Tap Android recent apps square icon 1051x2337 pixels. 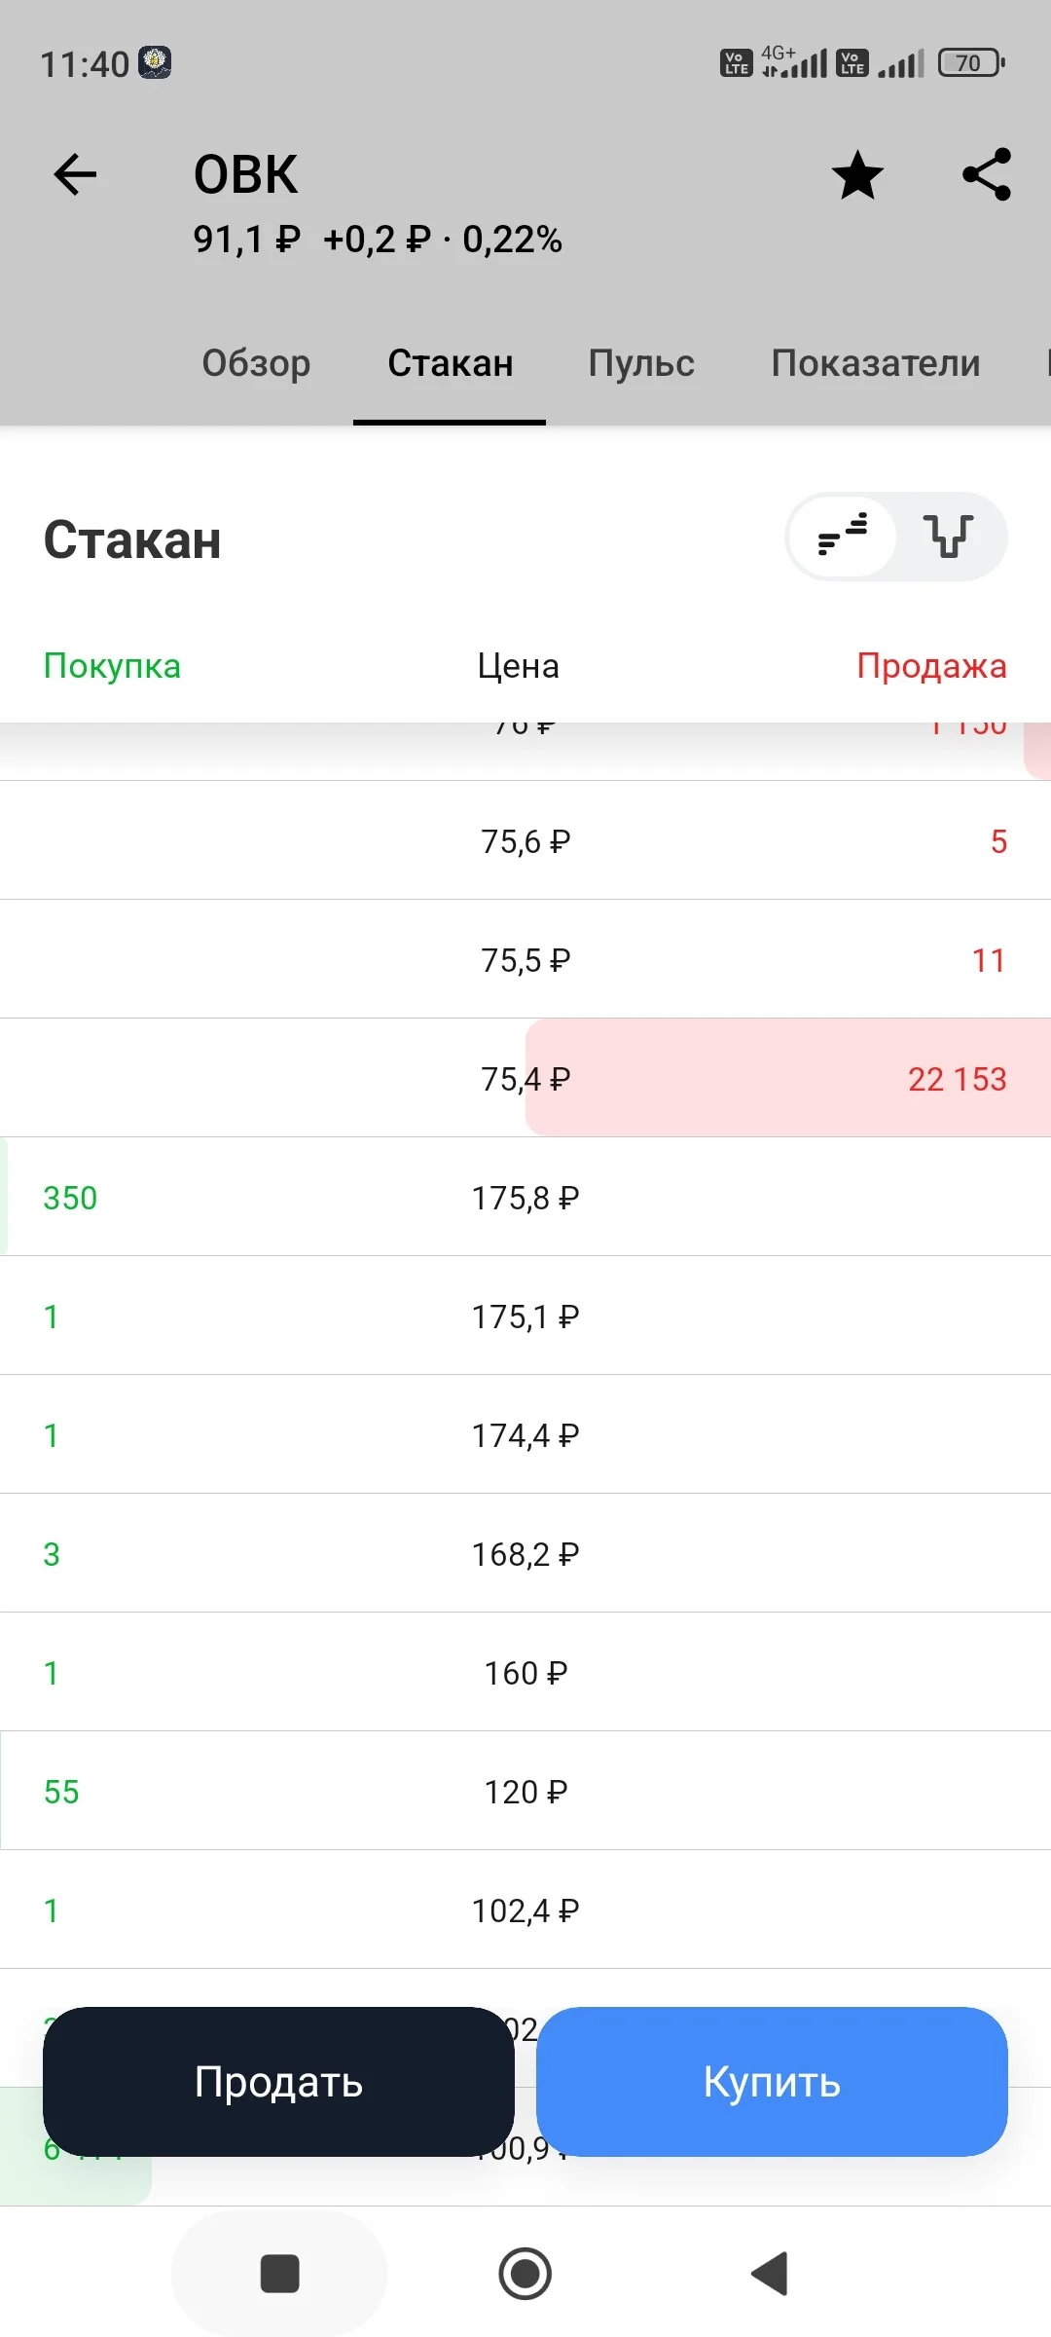279,2274
